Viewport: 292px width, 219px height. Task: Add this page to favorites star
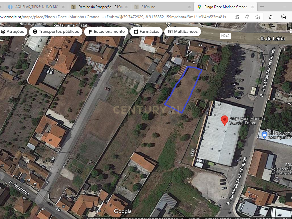tap(257, 17)
